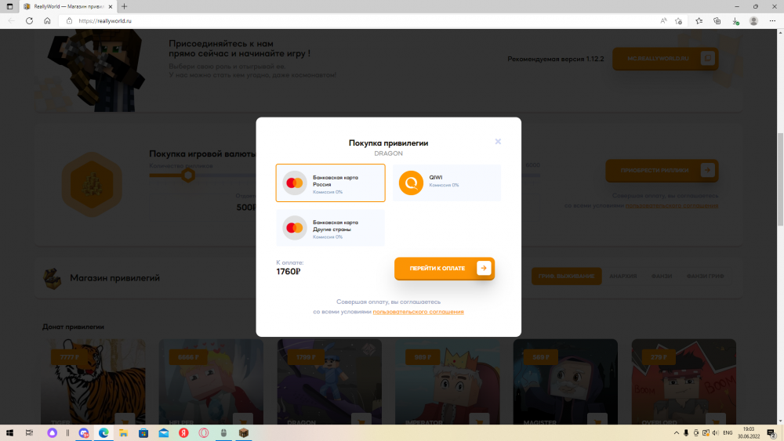Click the currency amount slider handle
784x441 pixels.
(x=188, y=175)
